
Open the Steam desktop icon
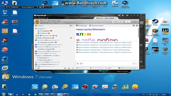[x=155, y=22]
